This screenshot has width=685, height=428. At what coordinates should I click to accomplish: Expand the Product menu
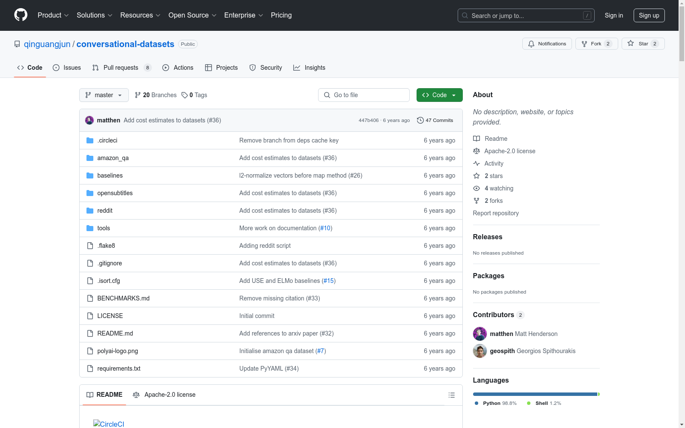[53, 15]
